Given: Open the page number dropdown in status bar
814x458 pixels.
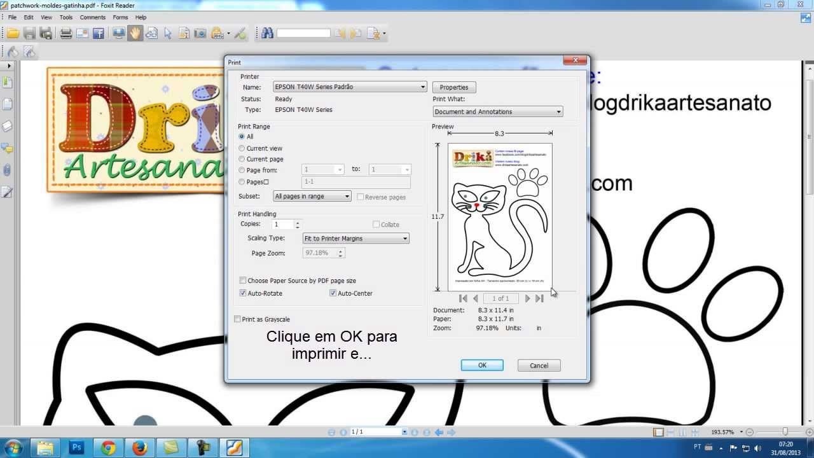Looking at the screenshot, I should pos(404,433).
